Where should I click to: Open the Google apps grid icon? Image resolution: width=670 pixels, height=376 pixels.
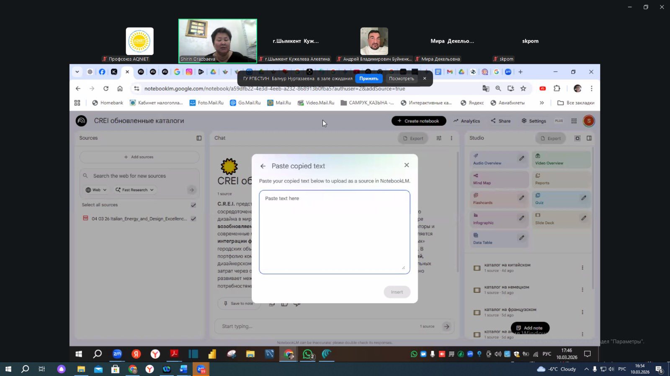point(574,121)
